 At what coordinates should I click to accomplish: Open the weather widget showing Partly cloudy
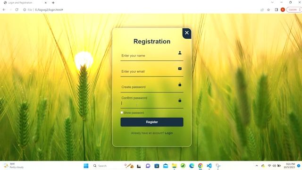[x=14, y=166]
